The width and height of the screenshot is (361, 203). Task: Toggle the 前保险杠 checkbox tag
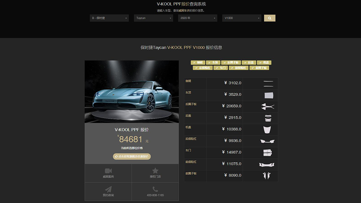(239, 68)
